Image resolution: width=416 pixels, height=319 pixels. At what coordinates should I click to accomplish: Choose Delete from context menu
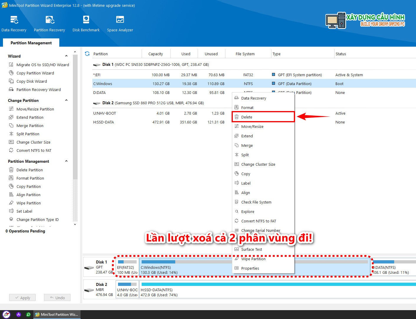[x=263, y=117]
